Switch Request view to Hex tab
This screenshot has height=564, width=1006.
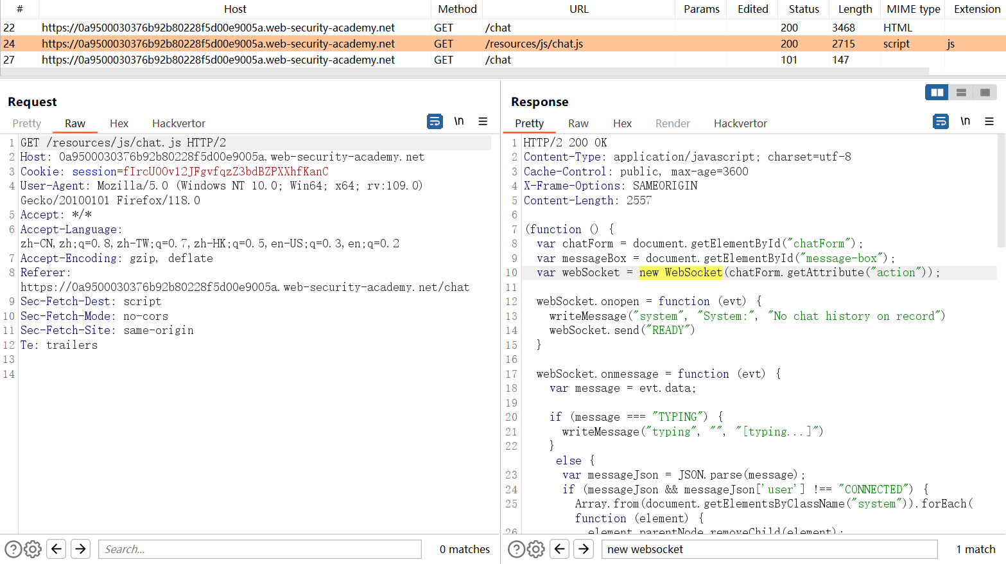(119, 123)
